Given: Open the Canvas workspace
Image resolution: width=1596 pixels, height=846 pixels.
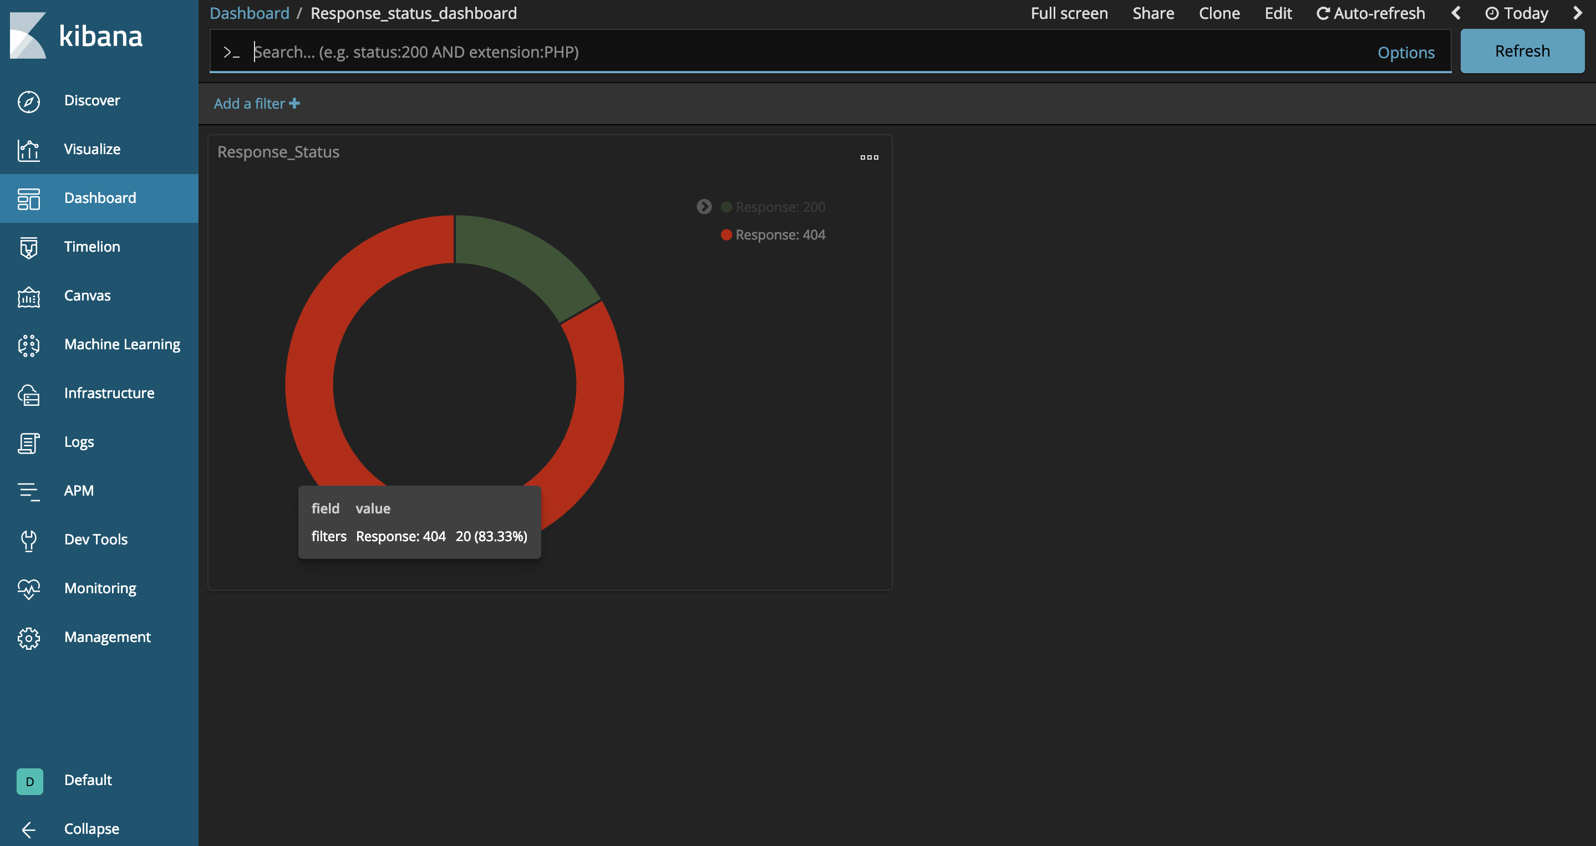Looking at the screenshot, I should click(87, 295).
